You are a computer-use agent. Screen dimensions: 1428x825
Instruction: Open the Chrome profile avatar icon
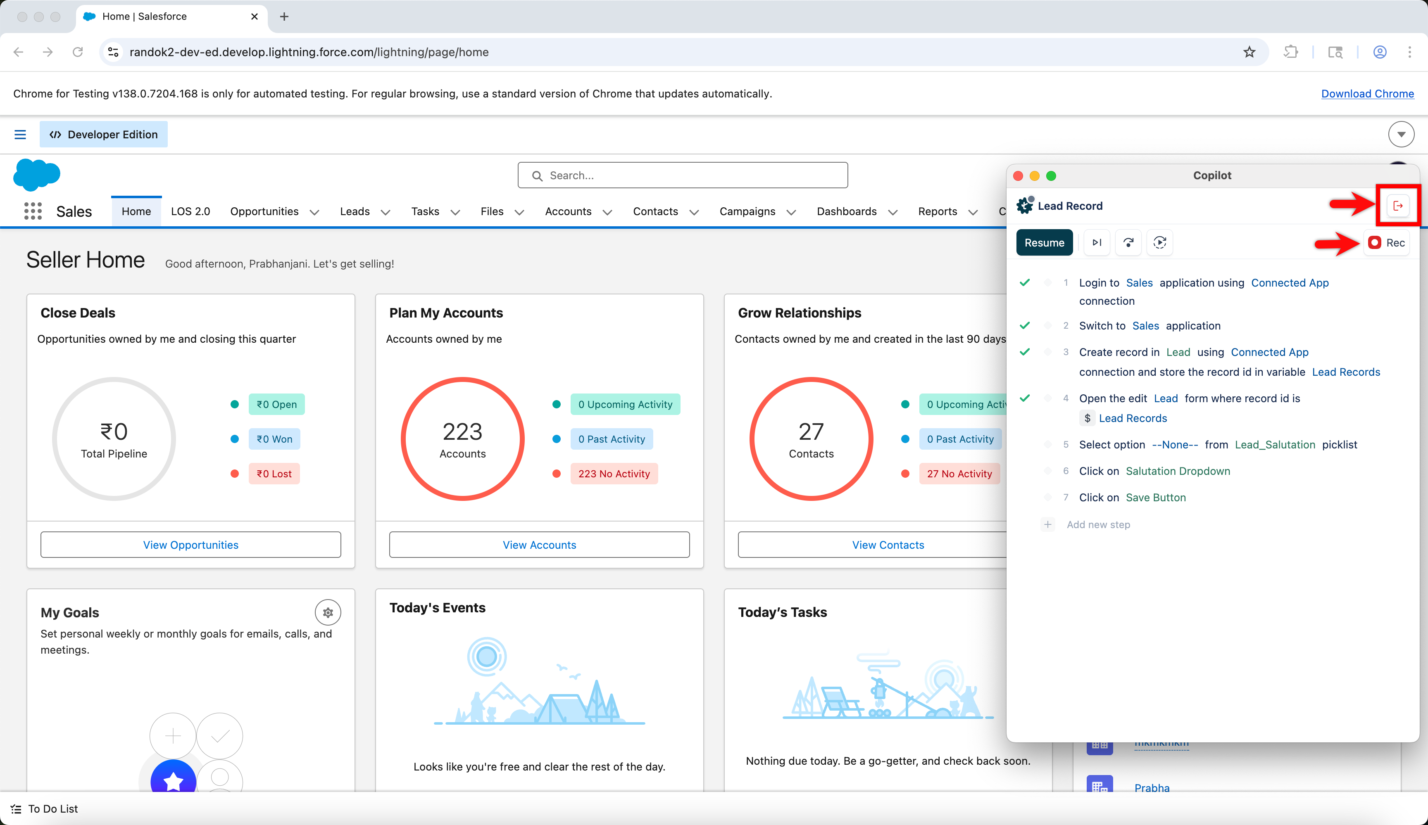pyautogui.click(x=1380, y=52)
